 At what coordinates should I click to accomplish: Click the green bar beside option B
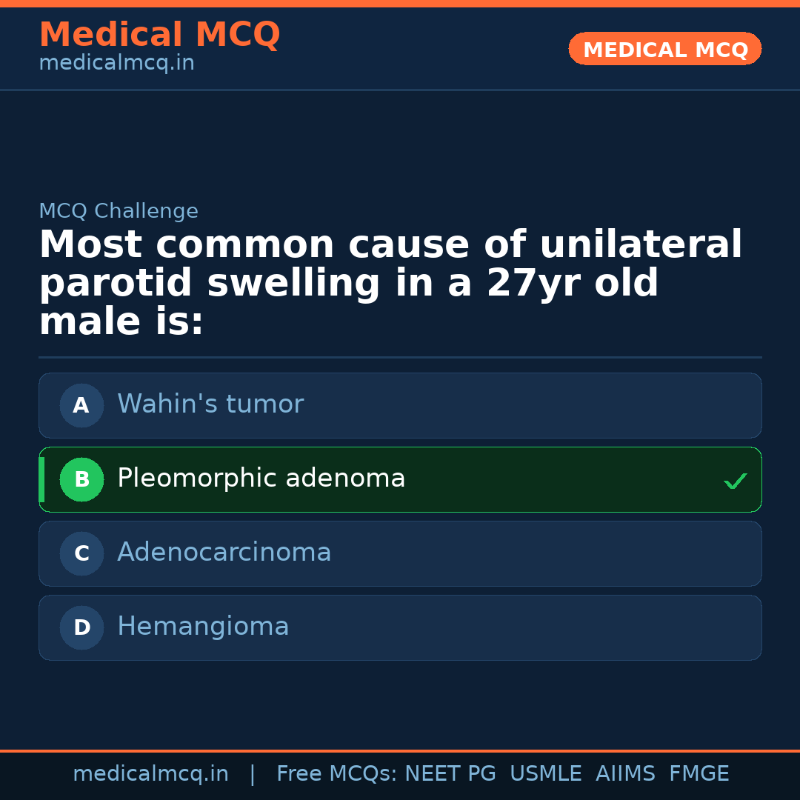pyautogui.click(x=41, y=479)
